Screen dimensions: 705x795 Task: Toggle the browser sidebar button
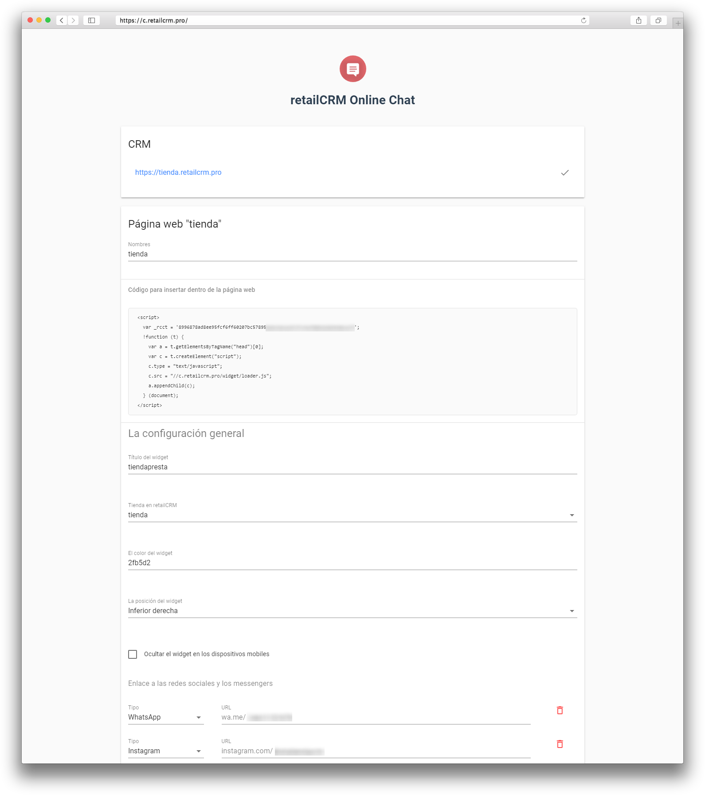91,20
